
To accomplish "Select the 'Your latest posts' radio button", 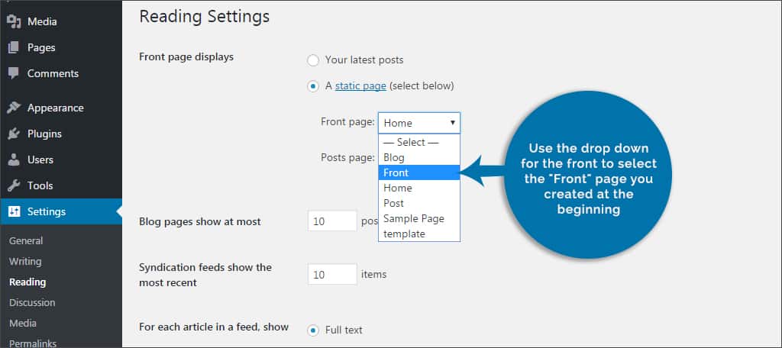I will coord(313,60).
